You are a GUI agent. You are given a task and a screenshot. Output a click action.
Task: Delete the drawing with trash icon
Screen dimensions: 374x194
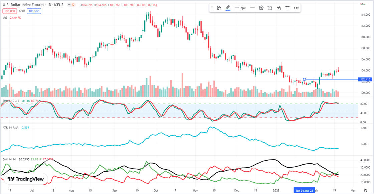pos(288,8)
